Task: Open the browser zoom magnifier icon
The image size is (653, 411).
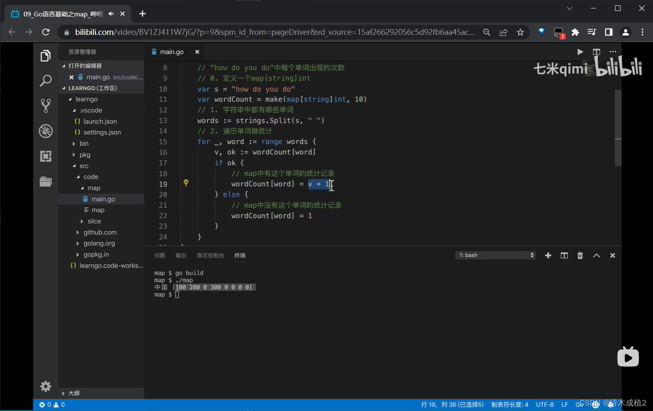Action: tap(487, 32)
